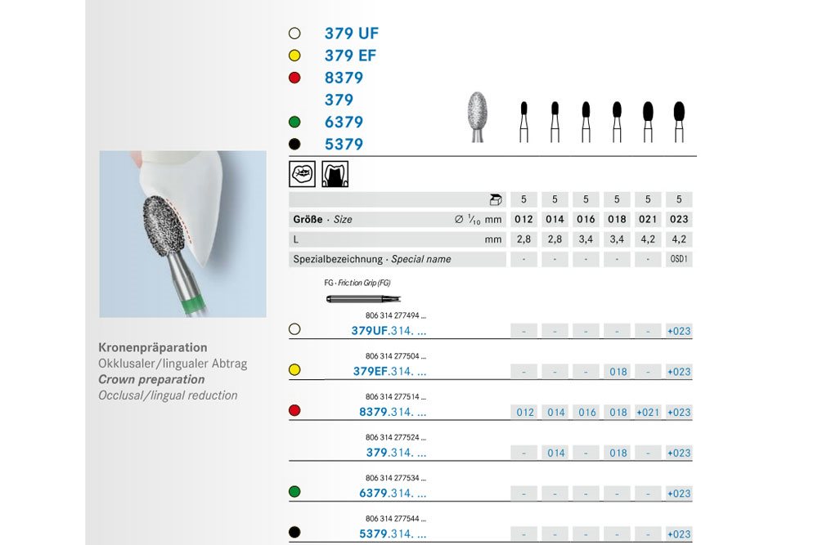Click the mouth symbol icon below the color legend

[302, 174]
